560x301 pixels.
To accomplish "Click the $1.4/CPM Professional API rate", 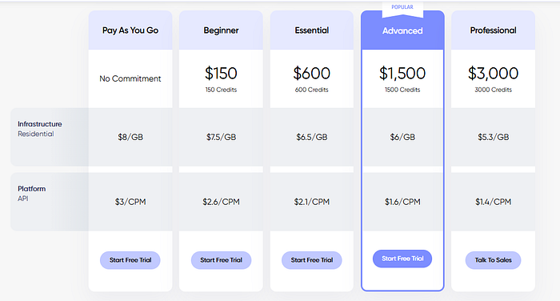I will [x=494, y=202].
